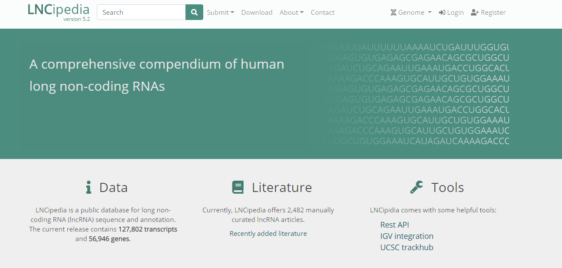
Task: Click the info icon next to Data
Action: [x=89, y=187]
